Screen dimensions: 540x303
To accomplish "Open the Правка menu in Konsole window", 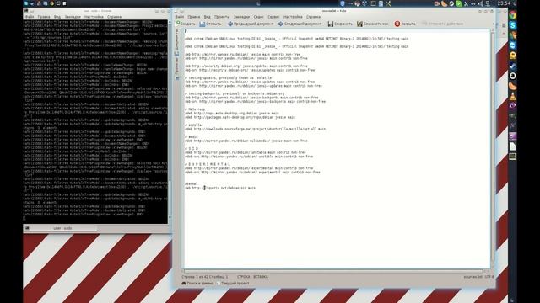I will tap(44, 17).
